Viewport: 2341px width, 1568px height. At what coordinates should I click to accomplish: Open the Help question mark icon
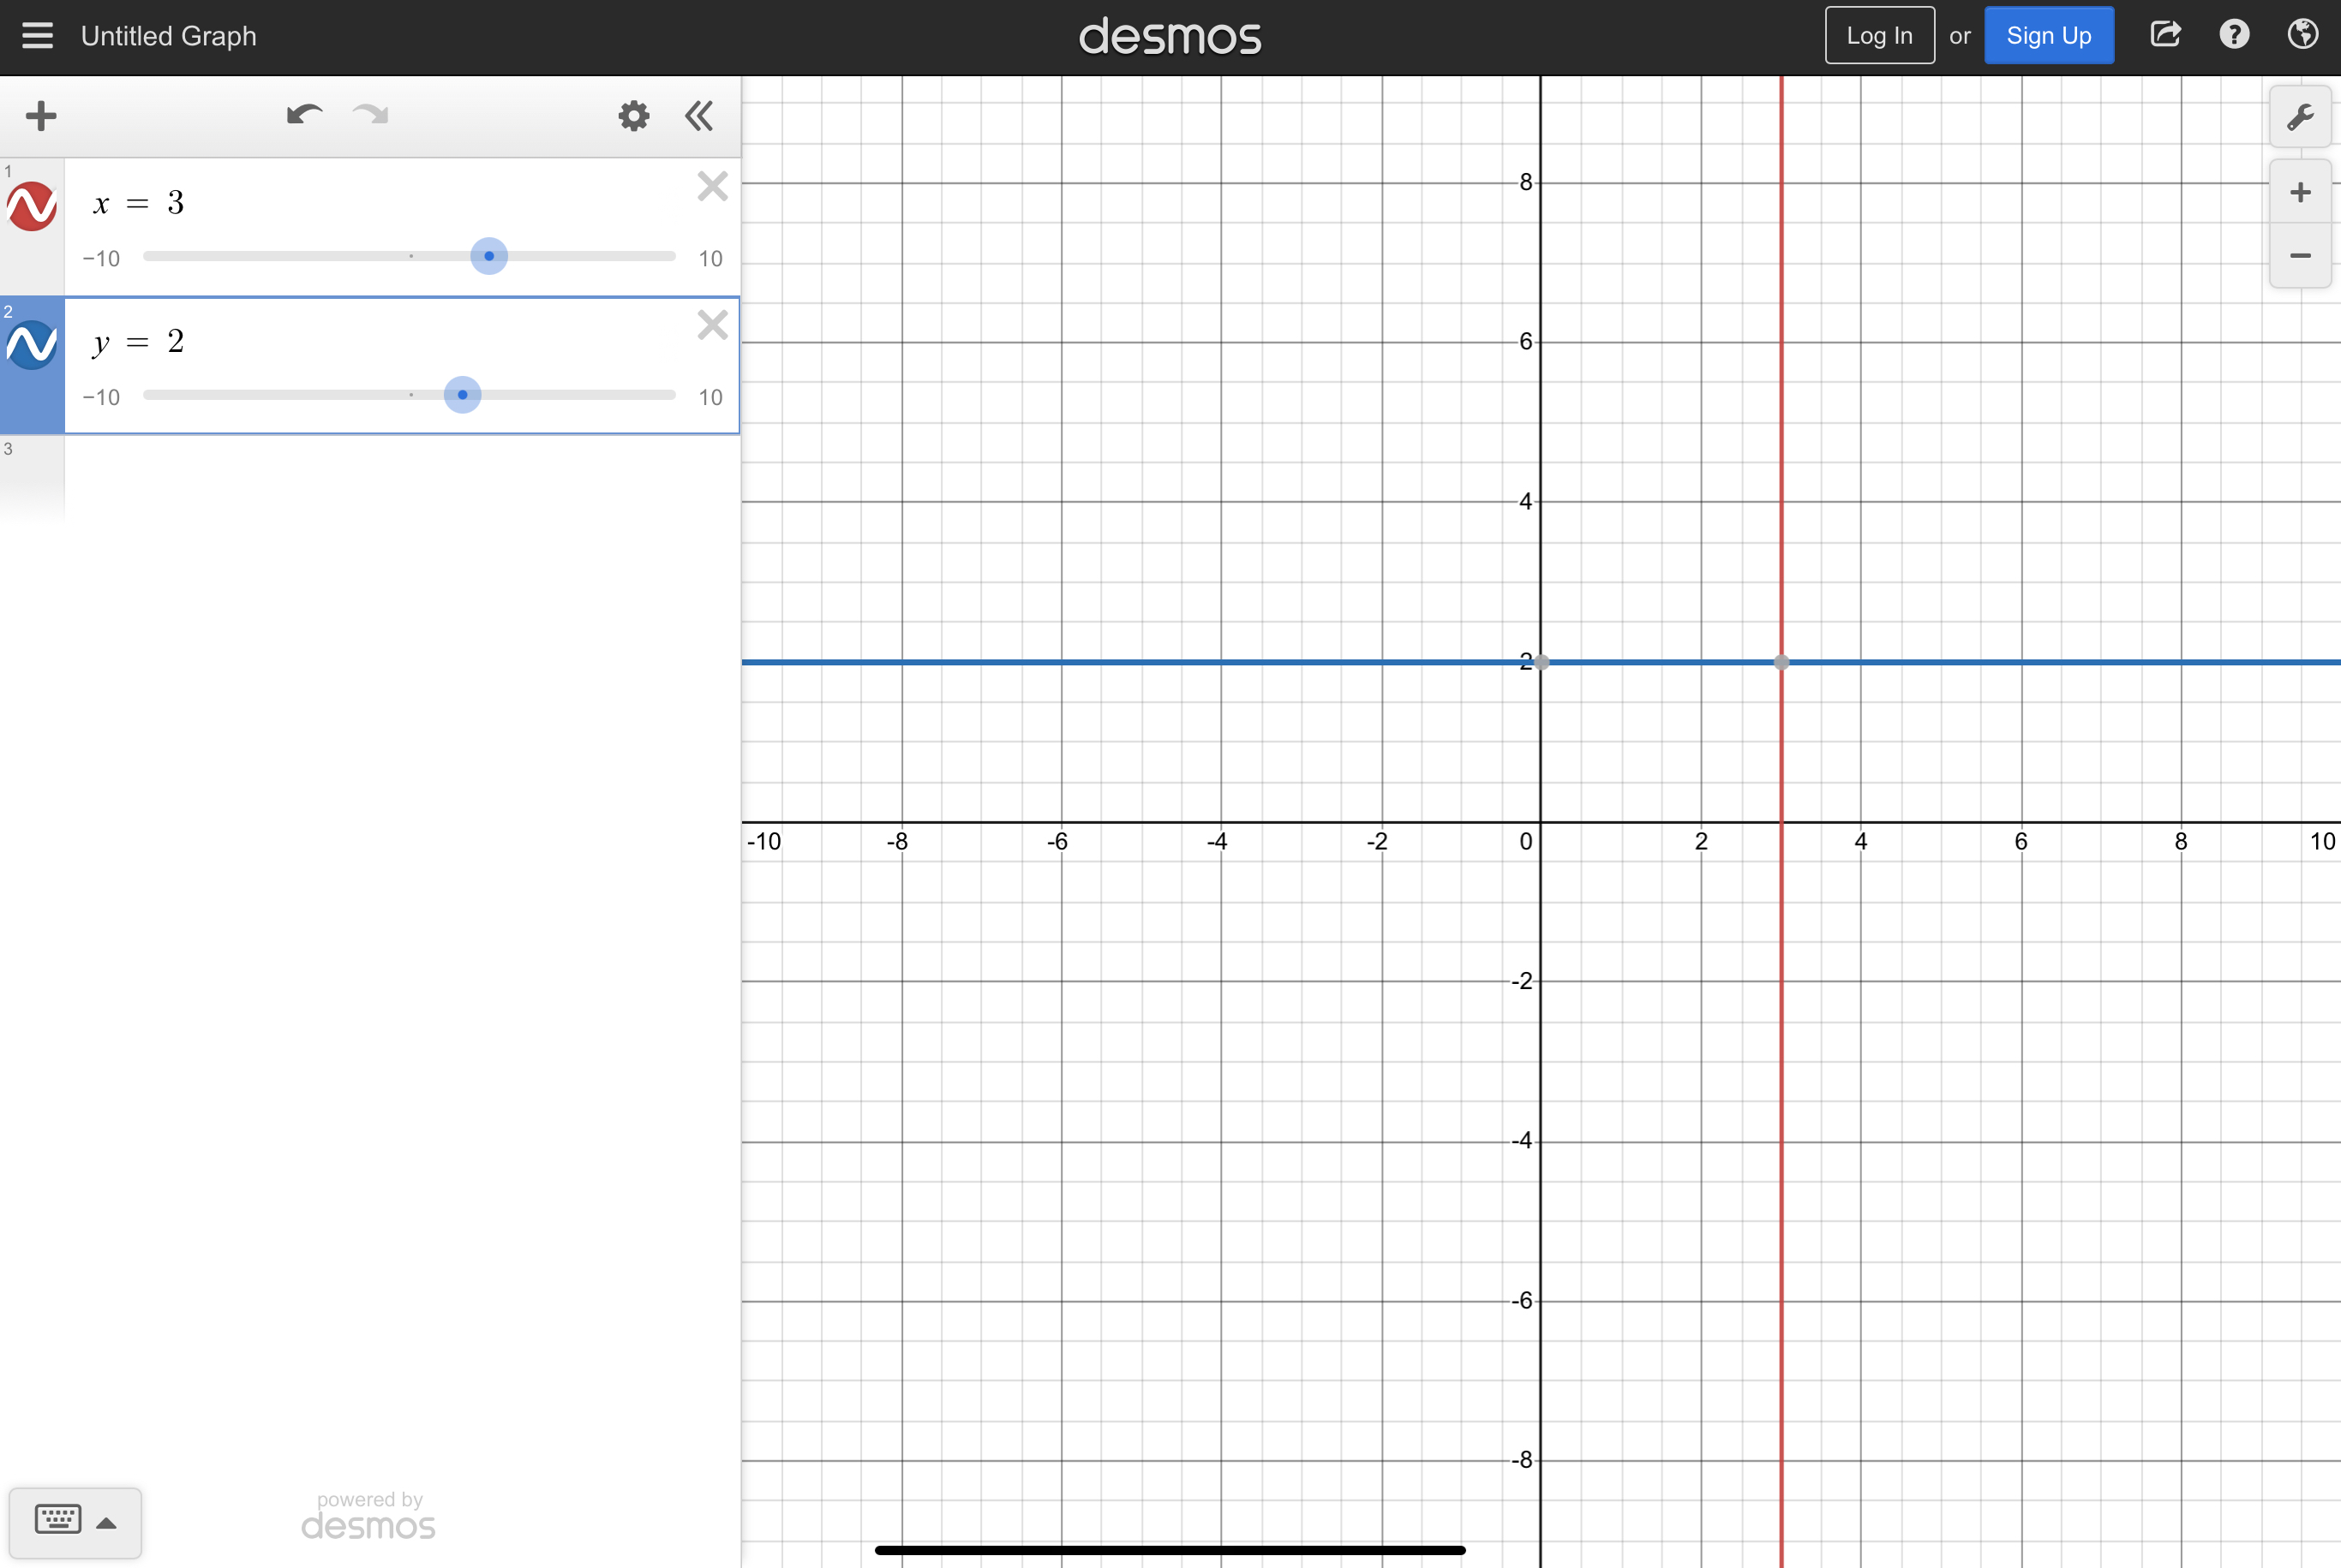[2234, 35]
